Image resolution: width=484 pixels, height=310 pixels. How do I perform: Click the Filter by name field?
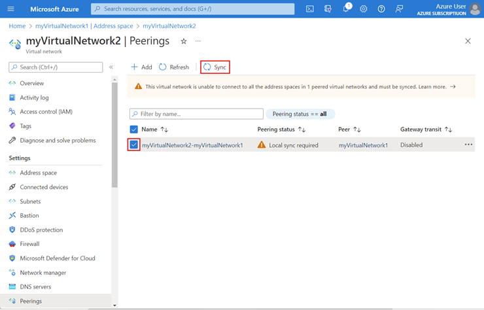pyautogui.click(x=196, y=114)
